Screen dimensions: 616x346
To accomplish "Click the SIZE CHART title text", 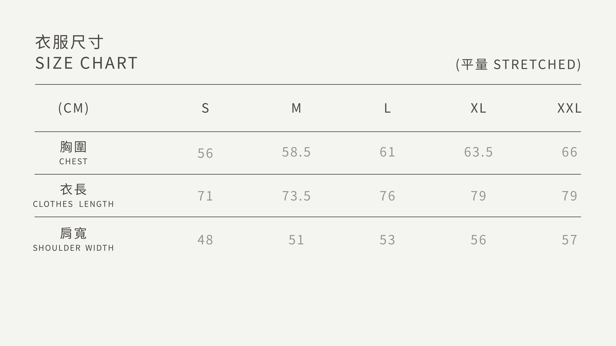I will pyautogui.click(x=86, y=63).
